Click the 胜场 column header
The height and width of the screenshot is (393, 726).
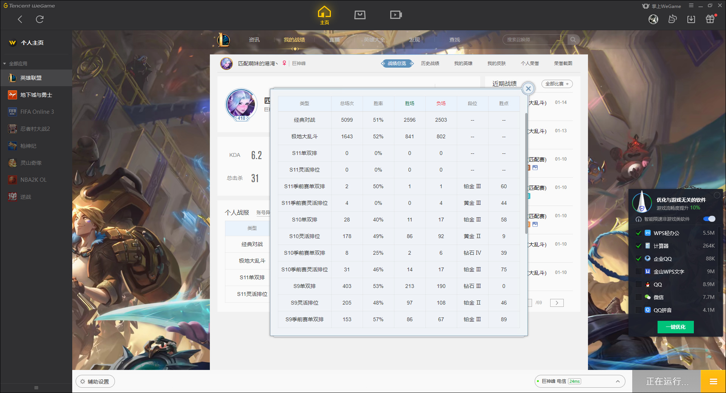pyautogui.click(x=410, y=103)
